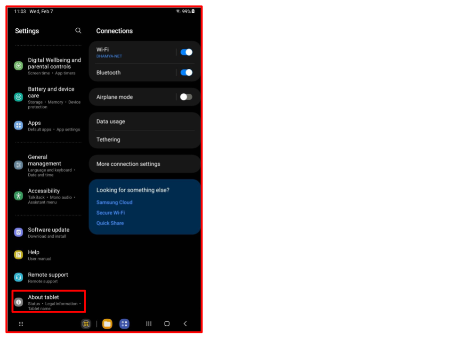The height and width of the screenshot is (339, 452).
Task: Tap the Software update purple icon
Action: pos(18,232)
